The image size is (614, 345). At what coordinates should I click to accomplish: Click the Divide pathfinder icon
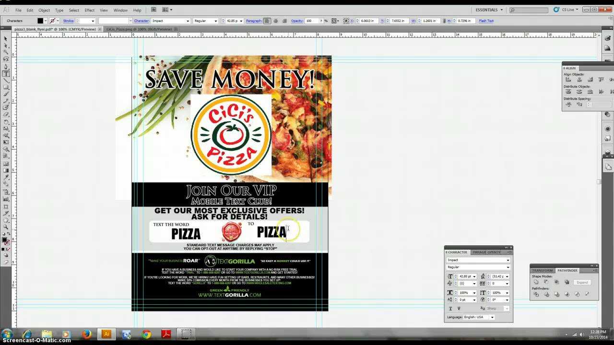coord(536,294)
